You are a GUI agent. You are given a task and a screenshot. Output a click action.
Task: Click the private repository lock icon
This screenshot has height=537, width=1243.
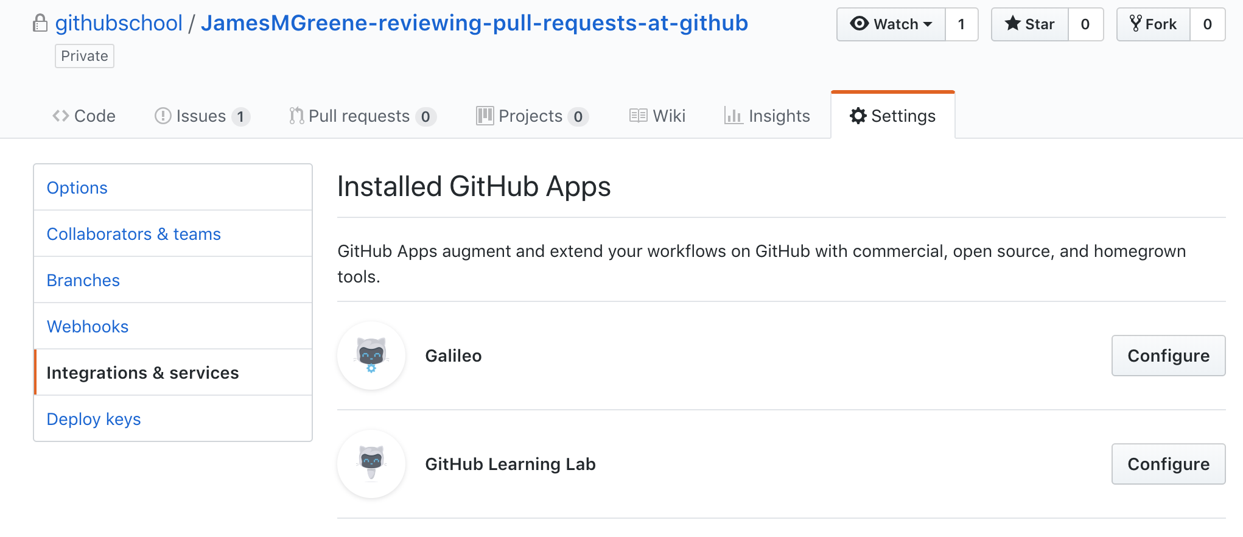tap(40, 24)
